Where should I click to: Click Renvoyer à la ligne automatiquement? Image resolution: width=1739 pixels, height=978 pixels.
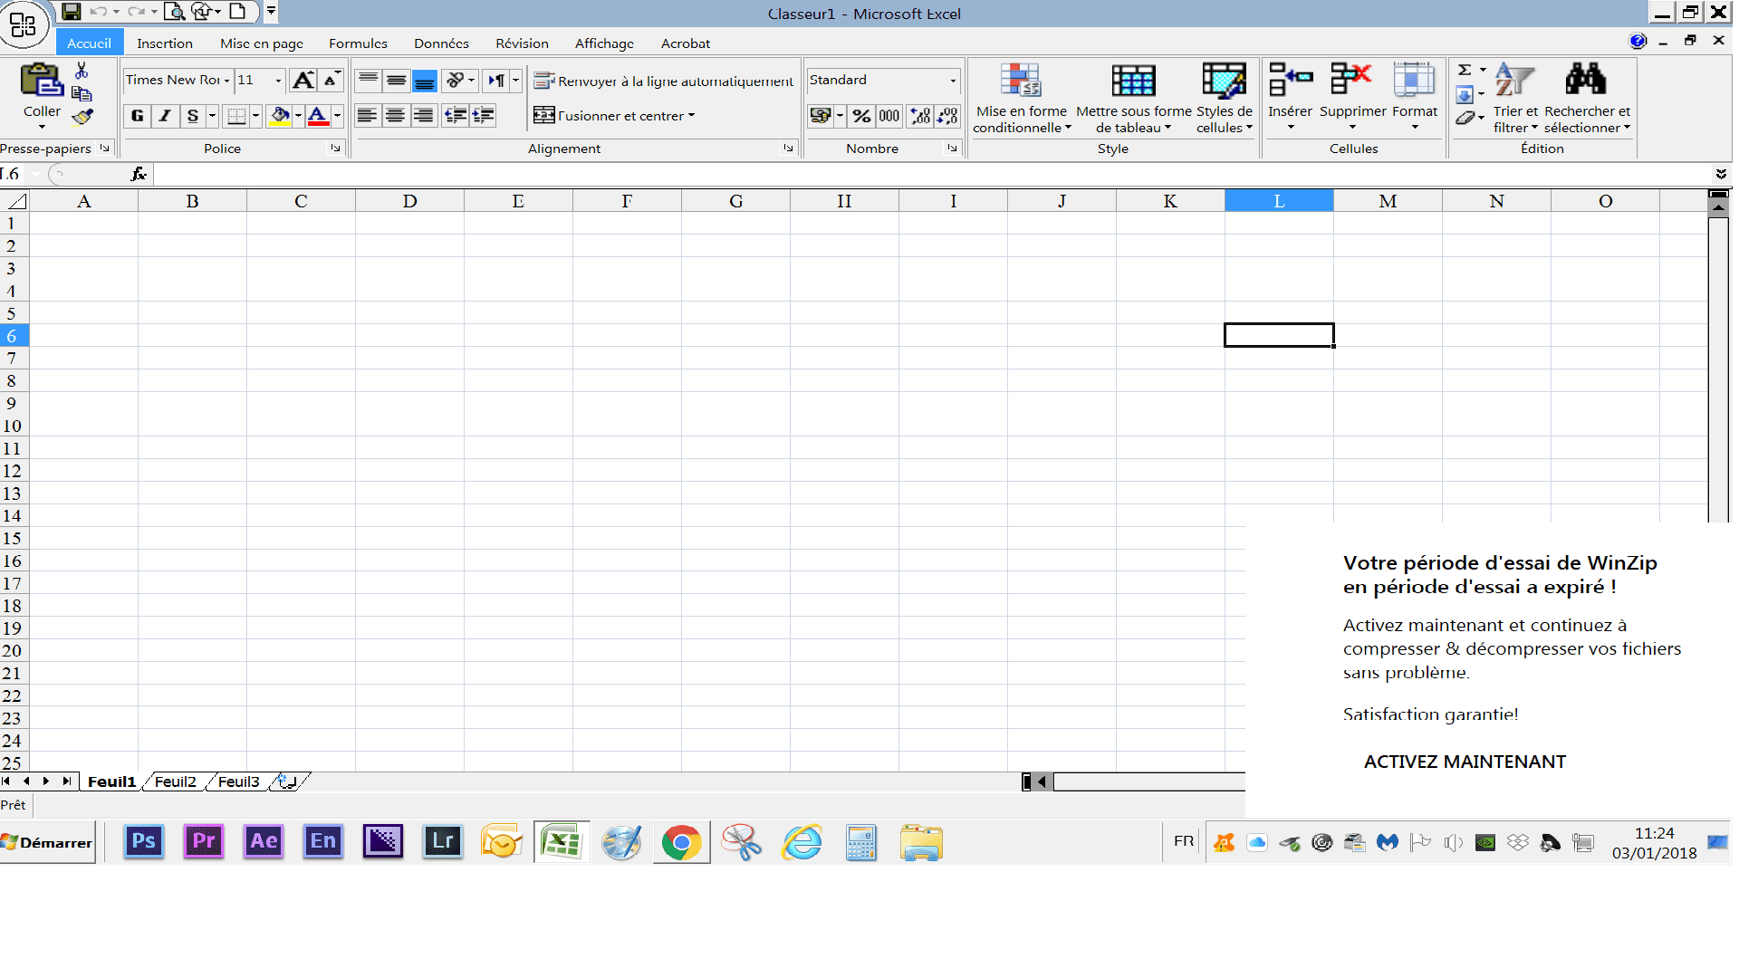pos(664,81)
